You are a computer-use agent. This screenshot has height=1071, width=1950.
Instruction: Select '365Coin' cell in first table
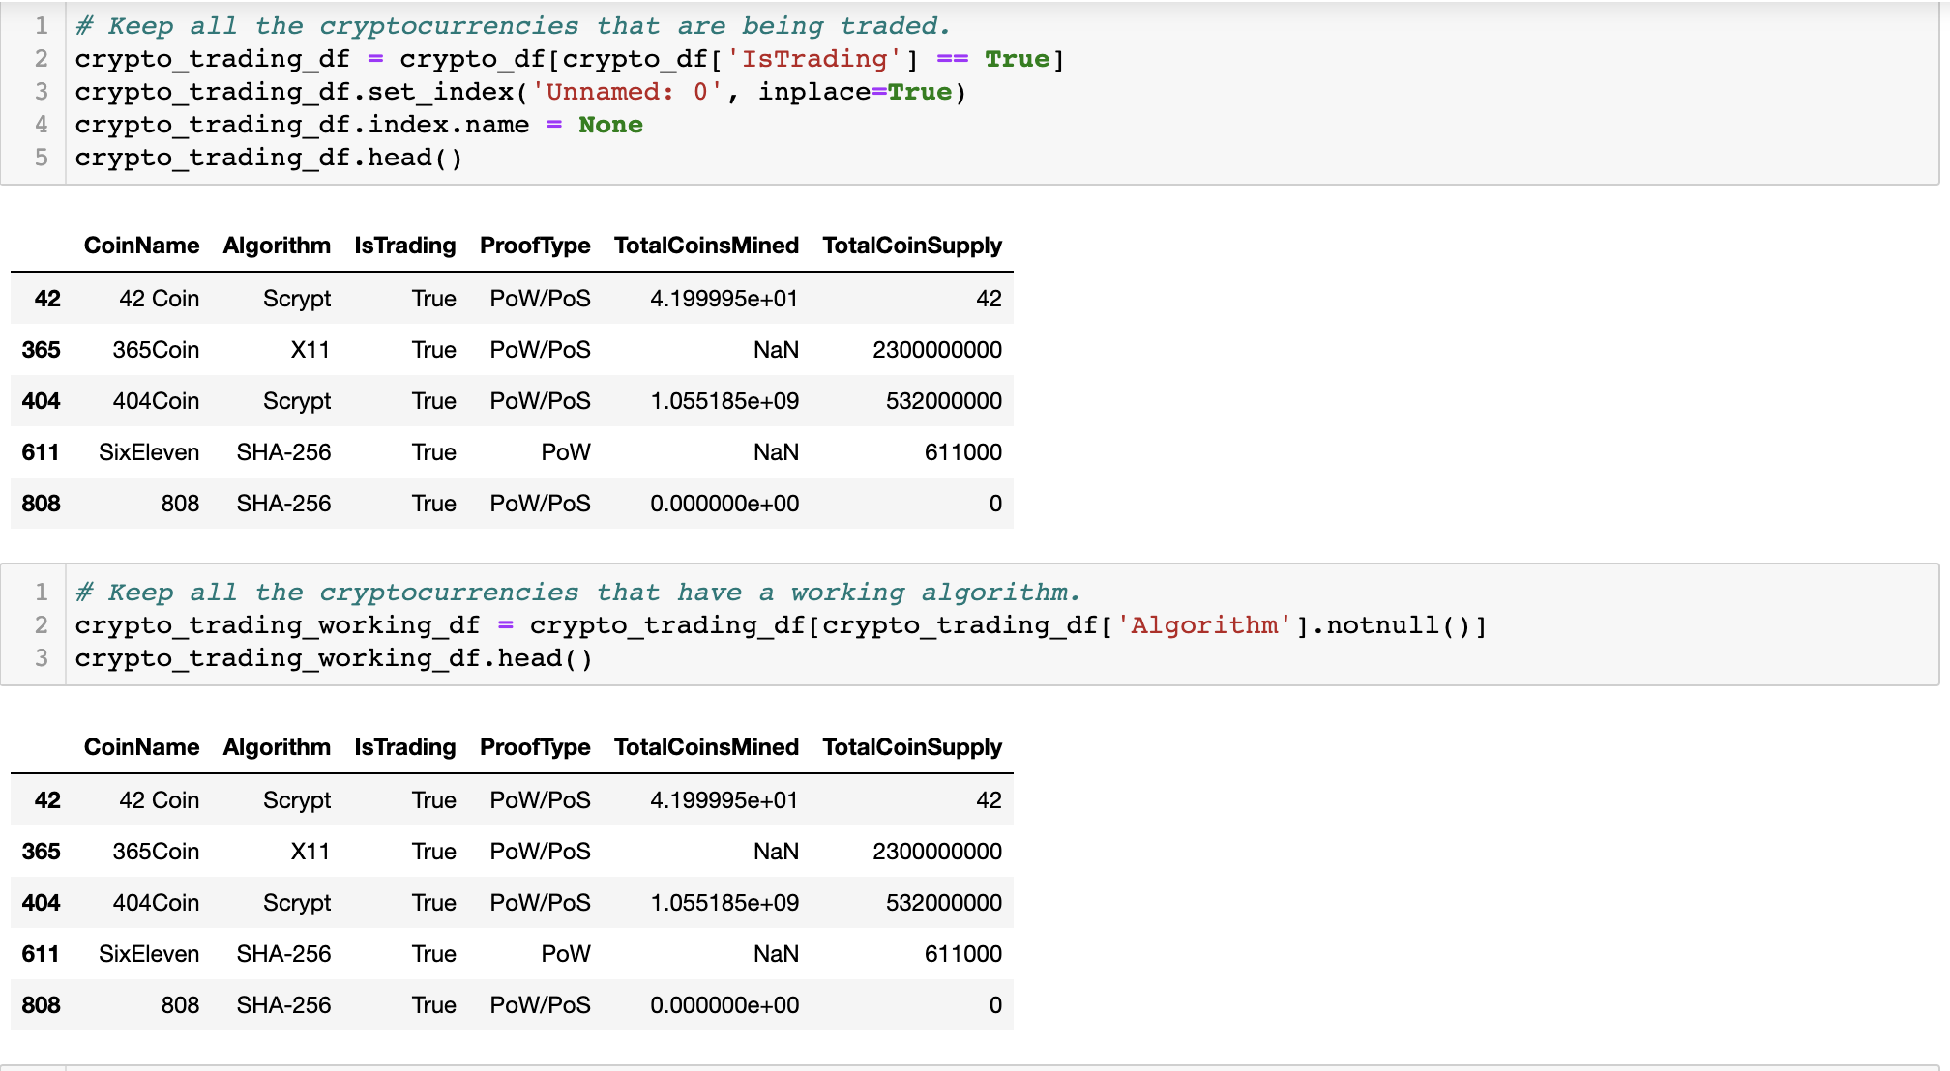point(156,350)
